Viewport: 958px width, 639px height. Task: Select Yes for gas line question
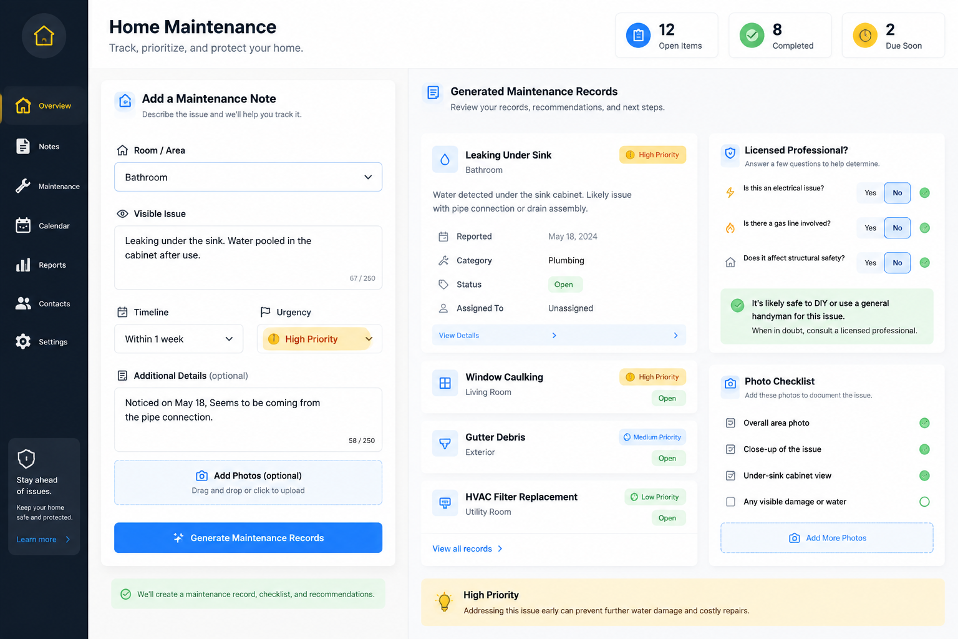[x=871, y=228]
